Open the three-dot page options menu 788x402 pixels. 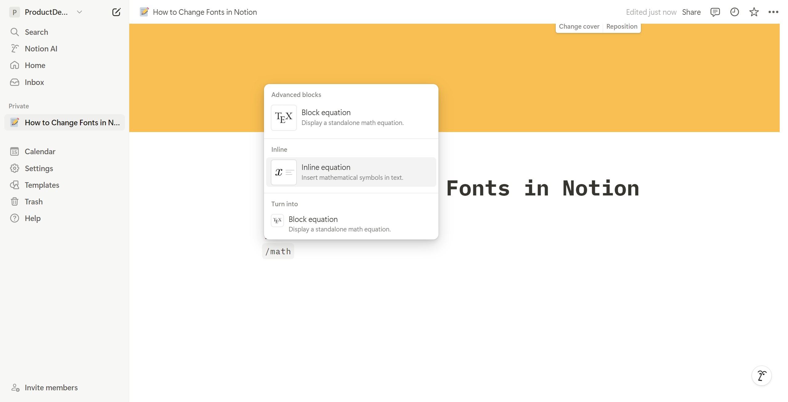773,12
